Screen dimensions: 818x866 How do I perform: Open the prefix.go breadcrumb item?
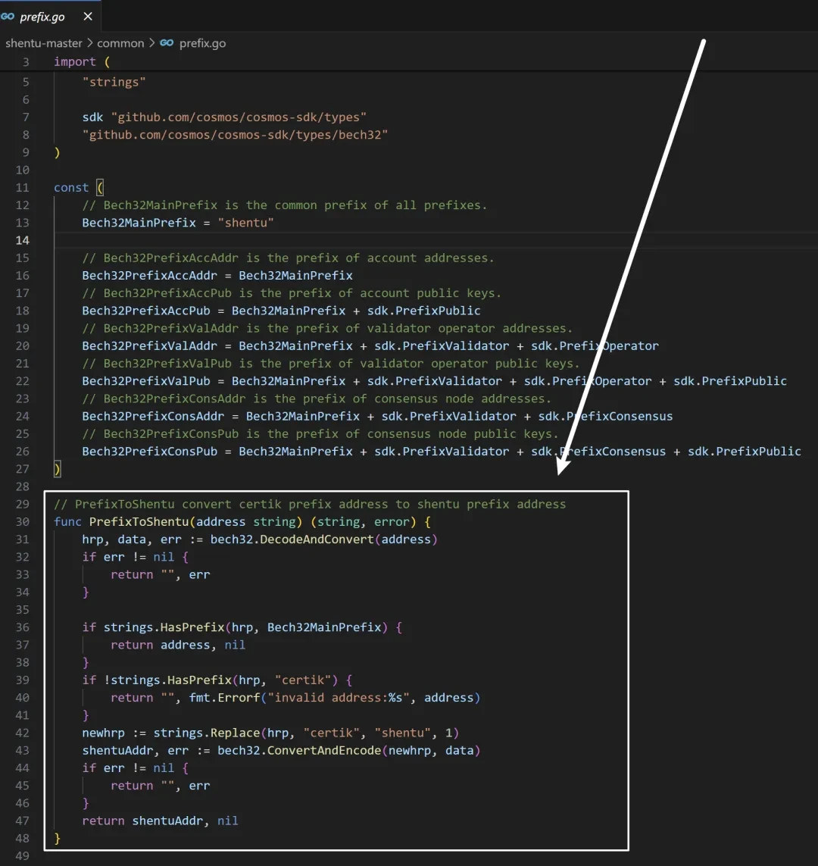point(202,43)
